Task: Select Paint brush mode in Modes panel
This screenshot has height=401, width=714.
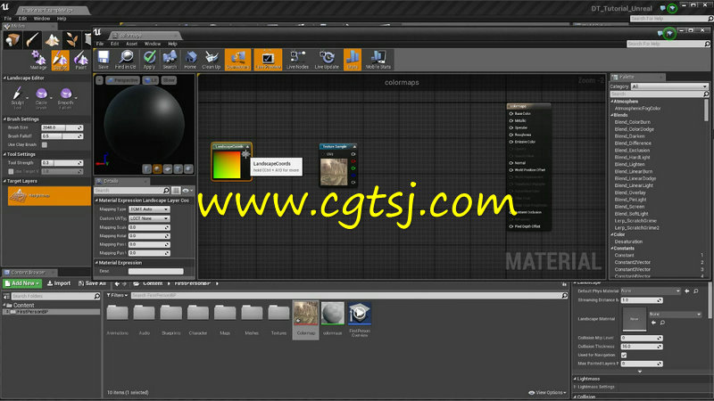Action: (x=32, y=40)
